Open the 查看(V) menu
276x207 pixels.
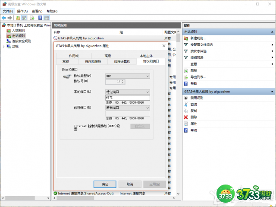click(37, 12)
